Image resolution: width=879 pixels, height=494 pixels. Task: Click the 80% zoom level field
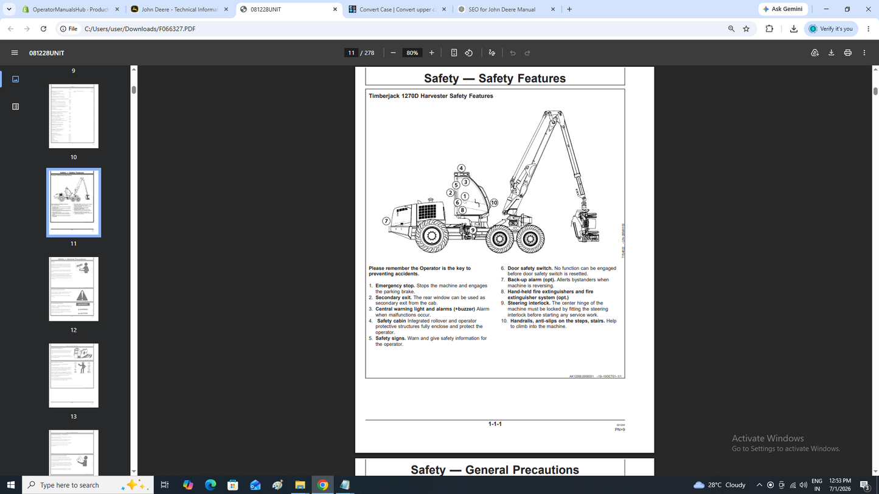pos(412,53)
